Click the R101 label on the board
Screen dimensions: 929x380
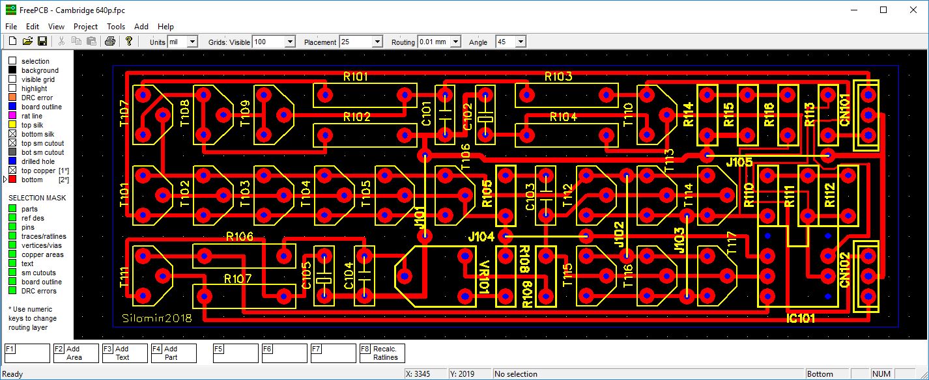[x=356, y=76]
